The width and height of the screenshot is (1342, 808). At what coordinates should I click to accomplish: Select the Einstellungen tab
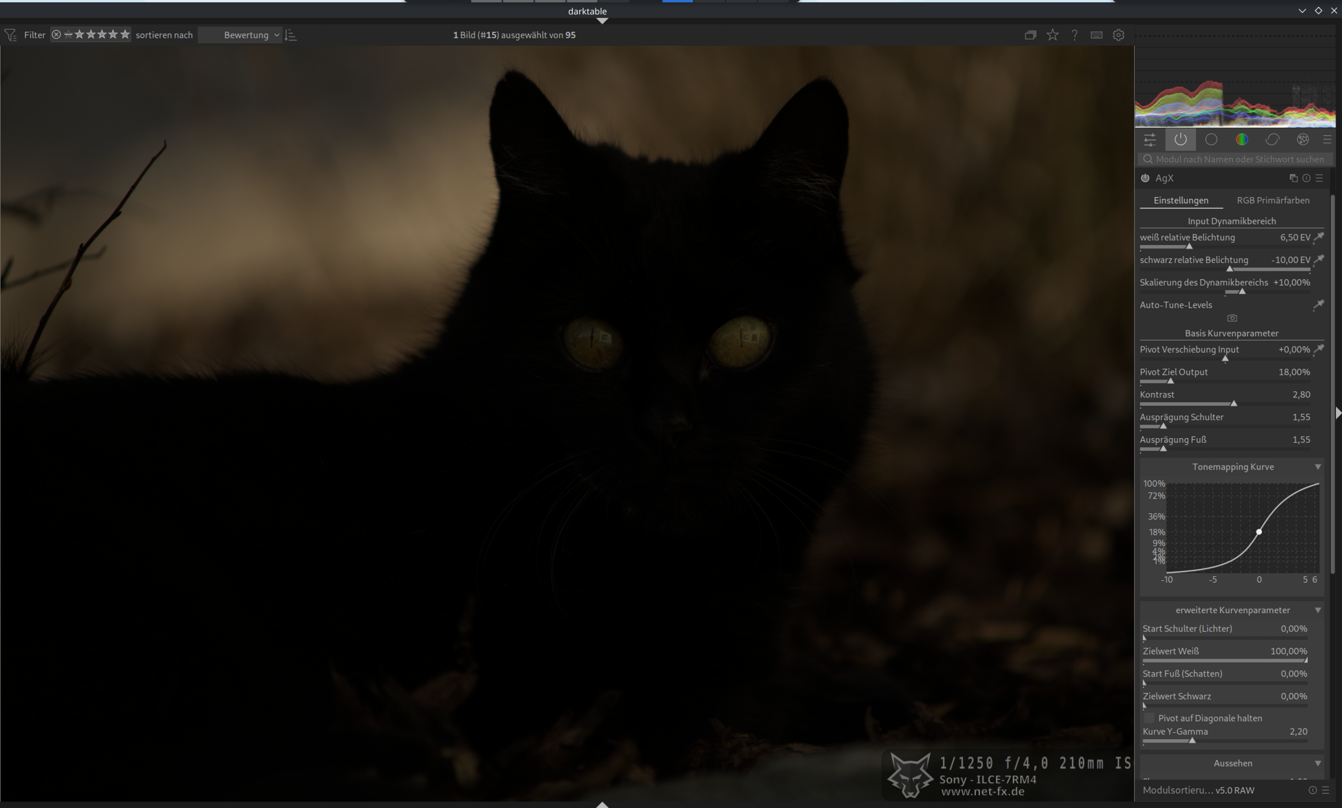click(1181, 200)
